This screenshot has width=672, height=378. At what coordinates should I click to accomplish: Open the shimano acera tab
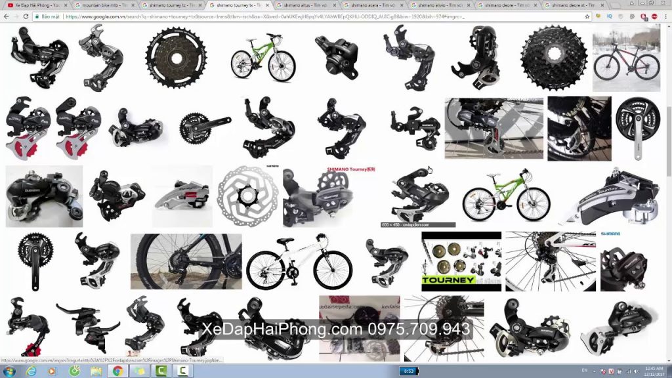coord(374,5)
